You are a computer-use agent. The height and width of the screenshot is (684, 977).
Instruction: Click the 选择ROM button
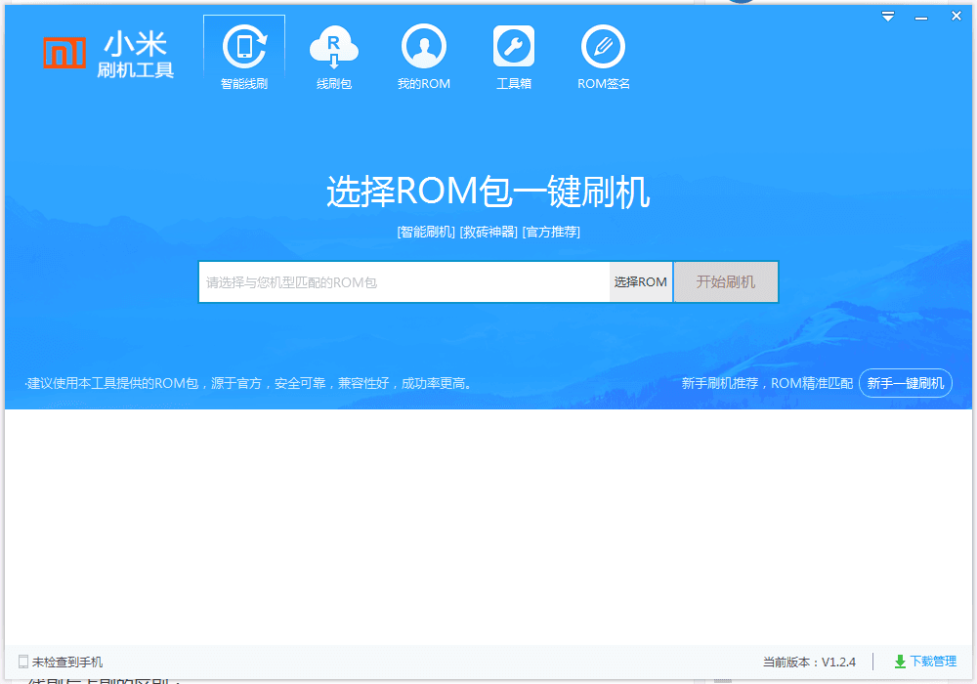(641, 282)
